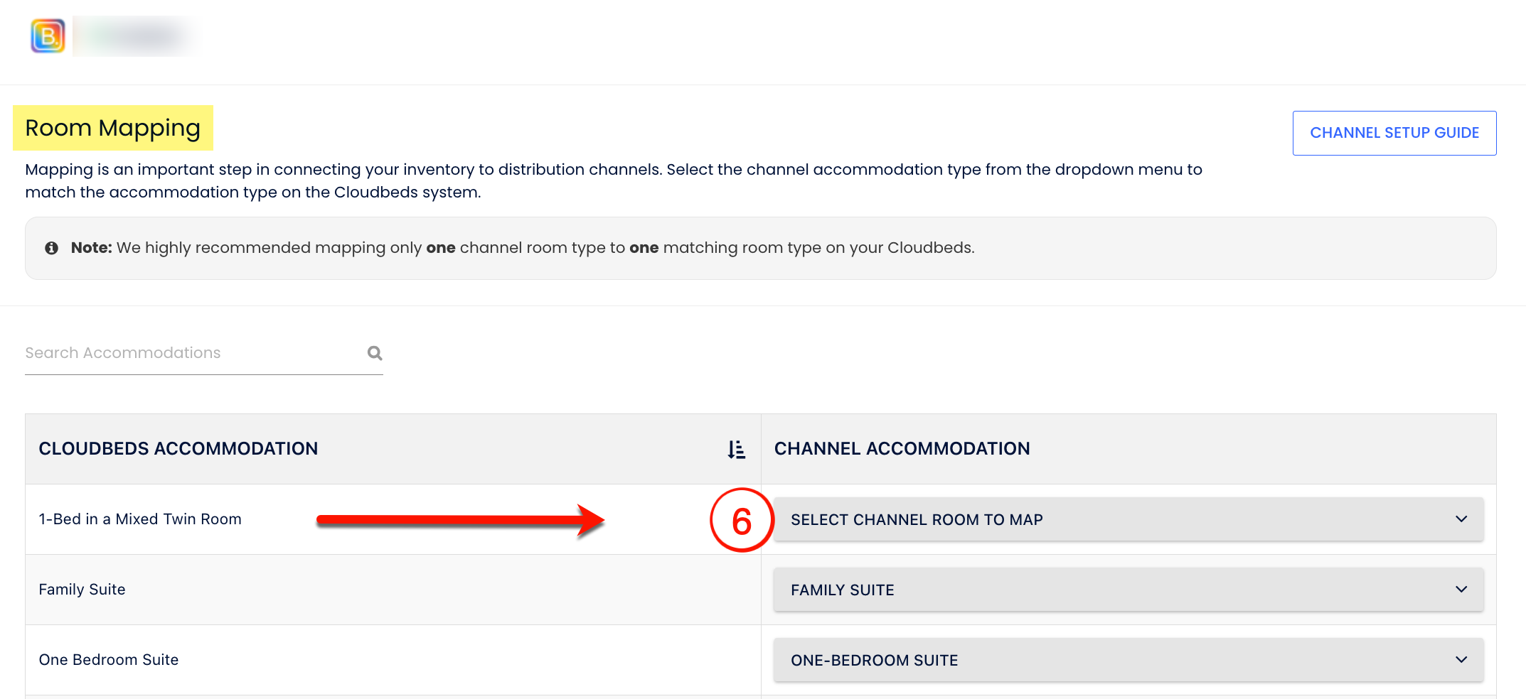Select the One Bedroom Suite row label
The image size is (1526, 699).
tap(109, 660)
